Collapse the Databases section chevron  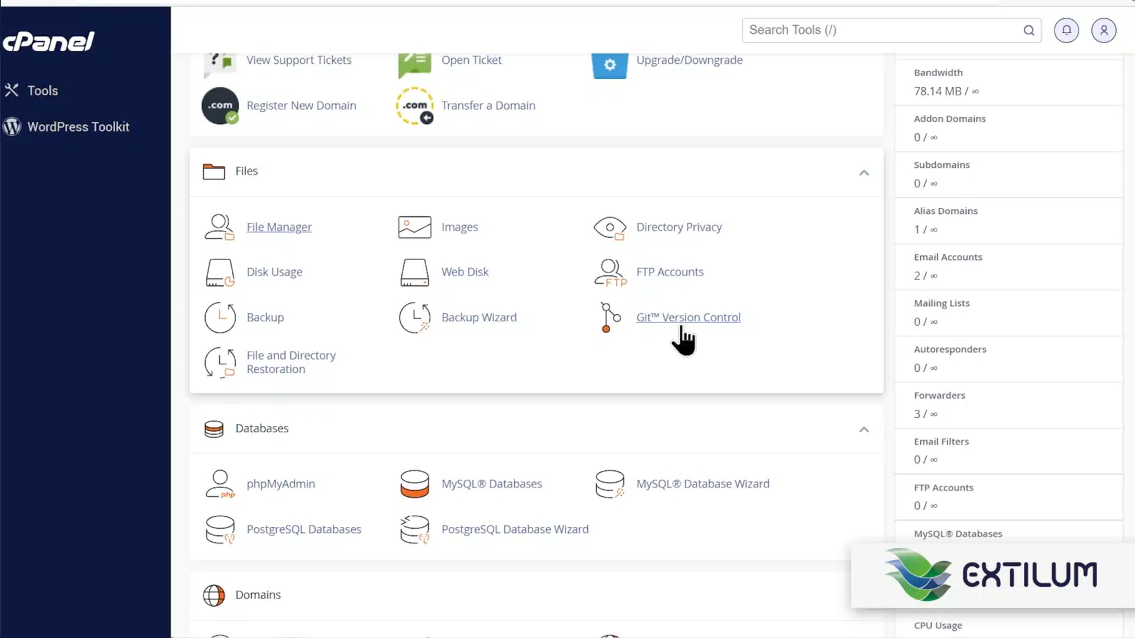coord(864,429)
